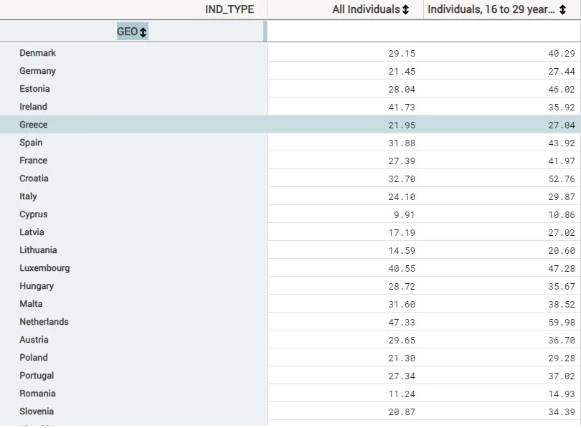Click Croatia's 52.76 value cell
Image resolution: width=581 pixels, height=428 pixels.
point(560,179)
